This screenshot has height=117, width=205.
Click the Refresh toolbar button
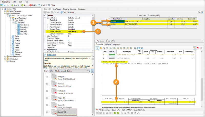pos(15,5)
